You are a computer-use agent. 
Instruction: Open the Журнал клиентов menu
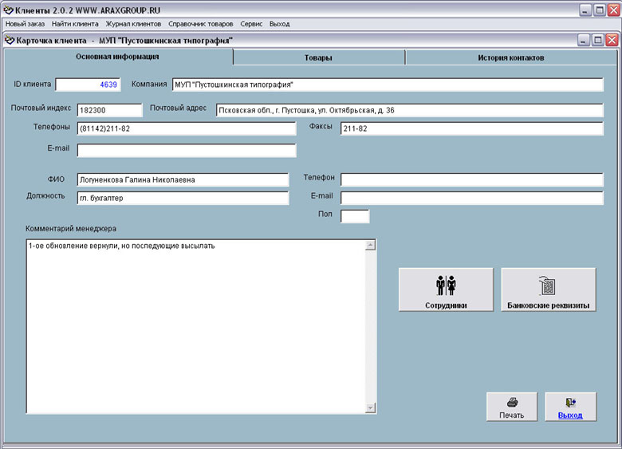click(x=133, y=24)
